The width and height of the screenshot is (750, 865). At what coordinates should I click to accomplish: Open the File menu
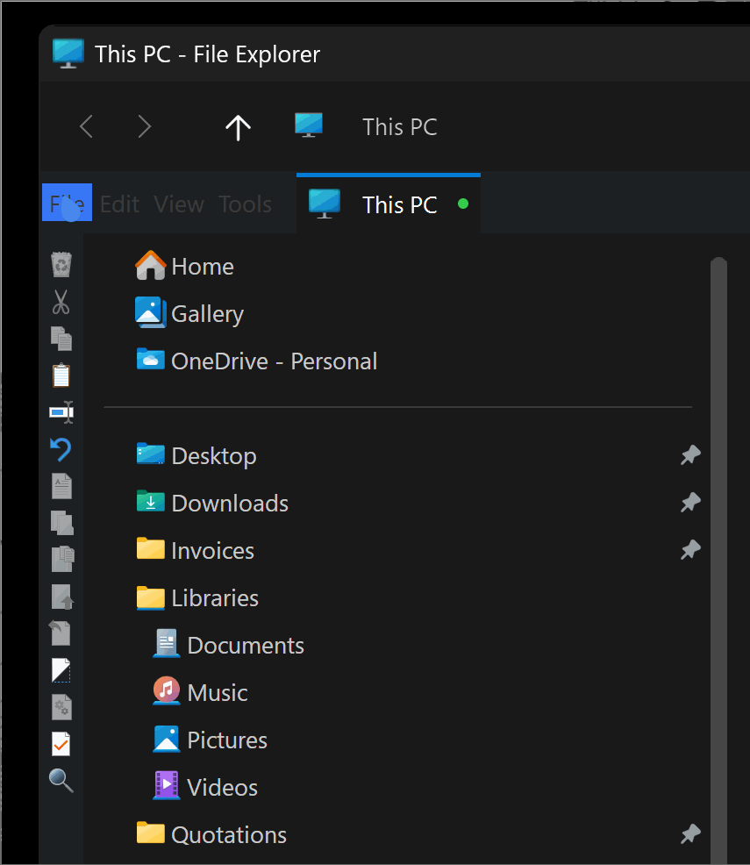67,203
